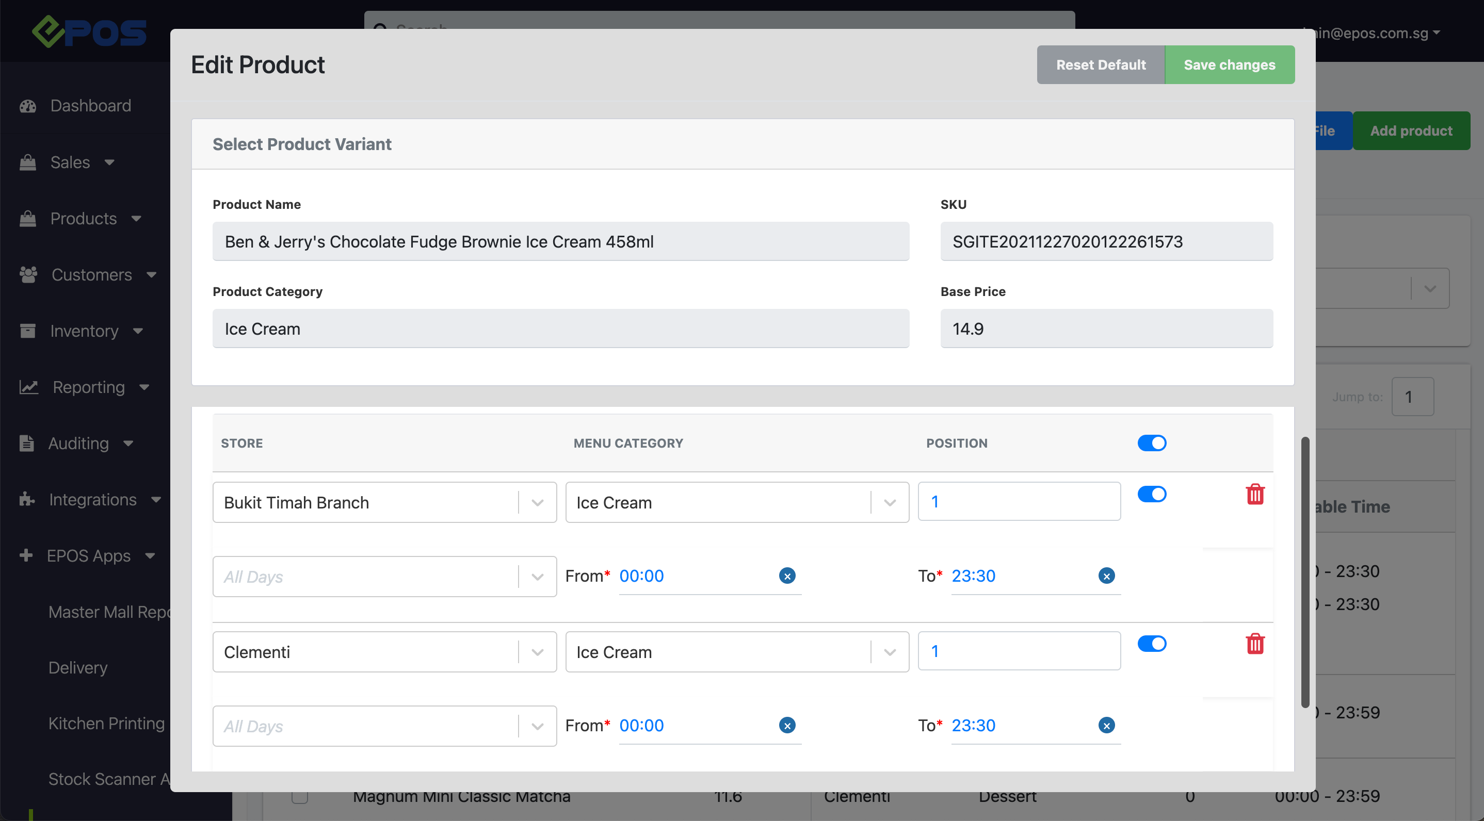Image resolution: width=1484 pixels, height=821 pixels.
Task: Click Save changes button
Action: [x=1230, y=64]
